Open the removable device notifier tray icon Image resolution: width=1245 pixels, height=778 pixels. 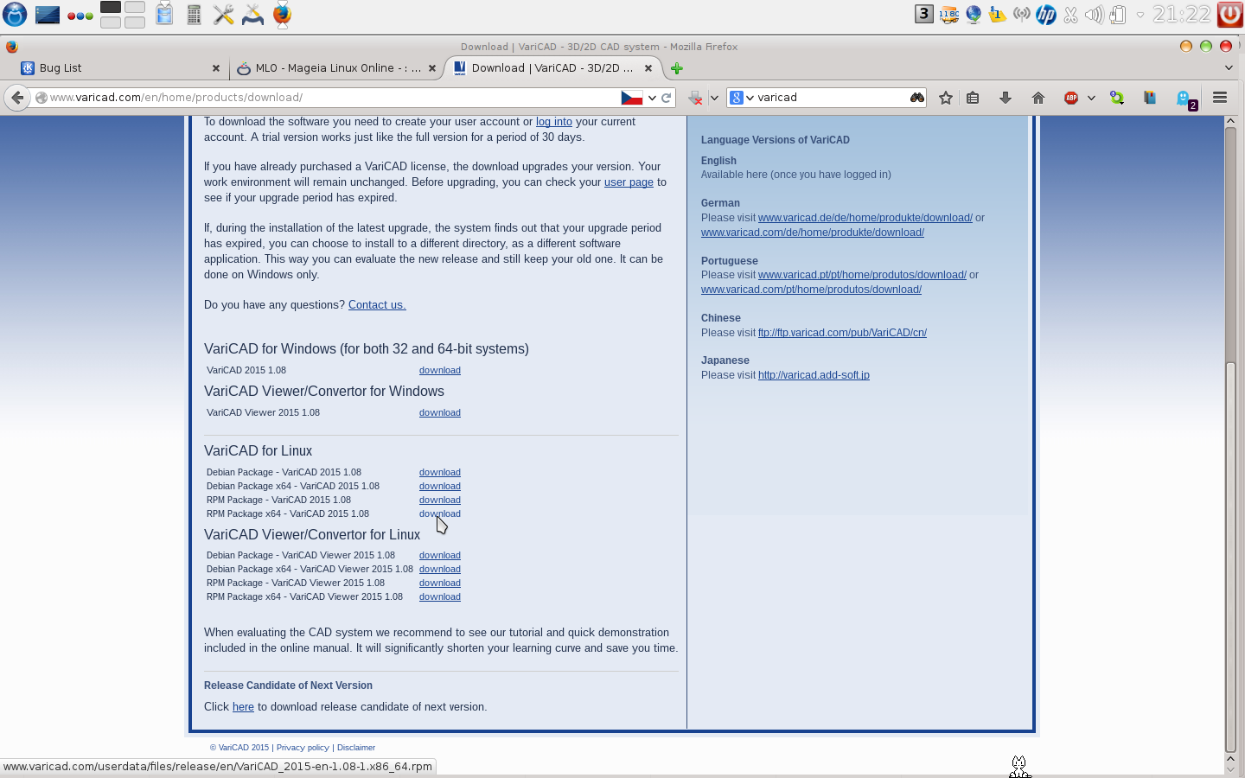[x=1118, y=15]
